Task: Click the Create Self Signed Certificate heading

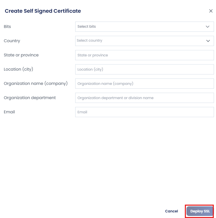Action: click(43, 11)
